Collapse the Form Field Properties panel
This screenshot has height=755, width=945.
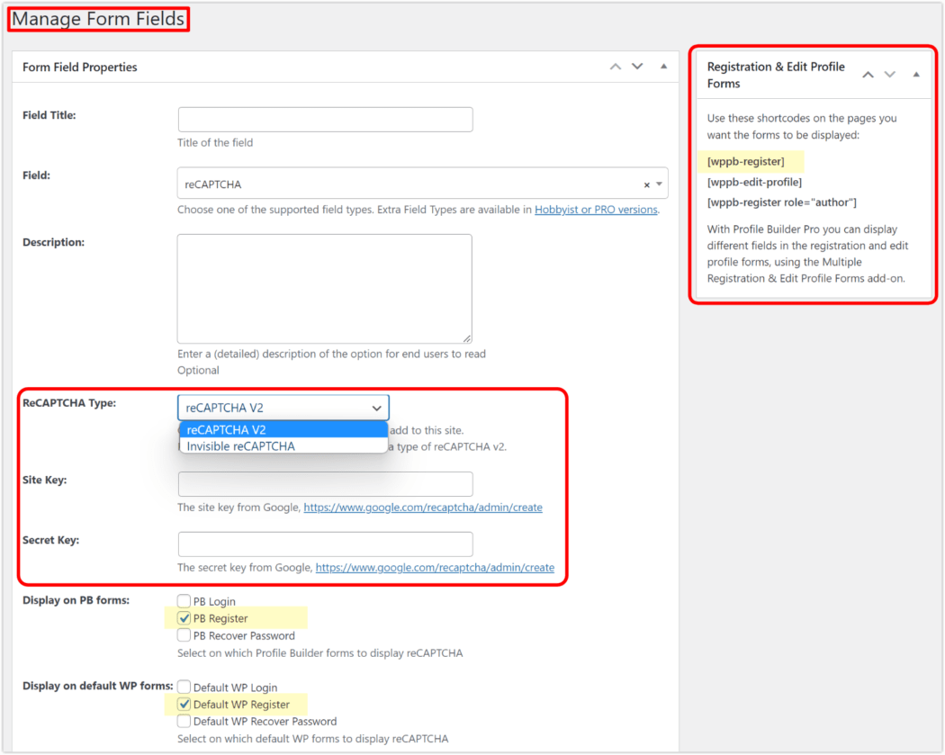click(x=662, y=66)
